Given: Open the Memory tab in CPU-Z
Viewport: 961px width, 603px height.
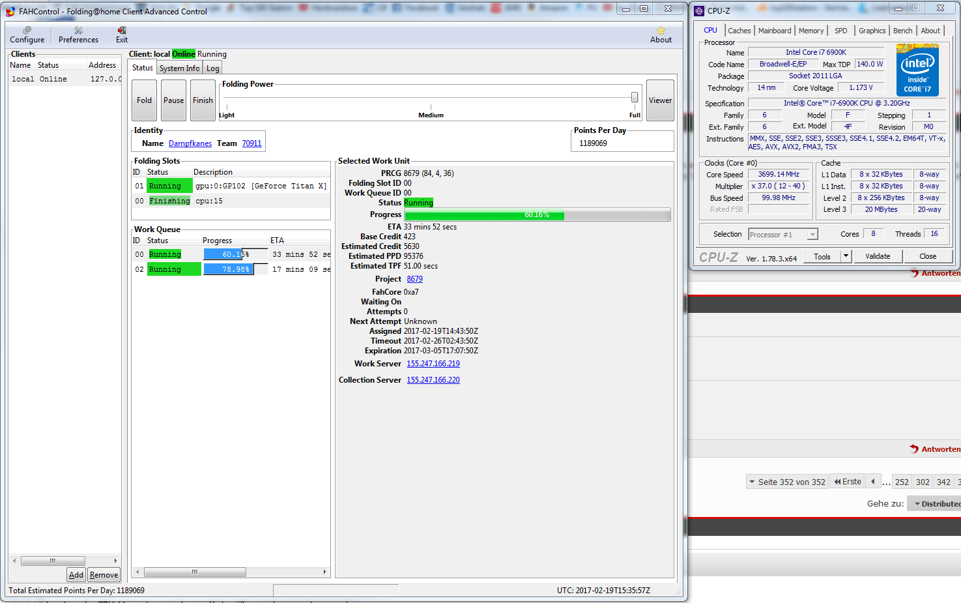Looking at the screenshot, I should pyautogui.click(x=811, y=31).
